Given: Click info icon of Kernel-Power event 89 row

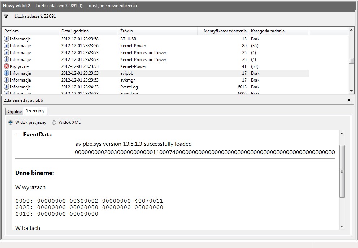Looking at the screenshot, I should 7,45.
